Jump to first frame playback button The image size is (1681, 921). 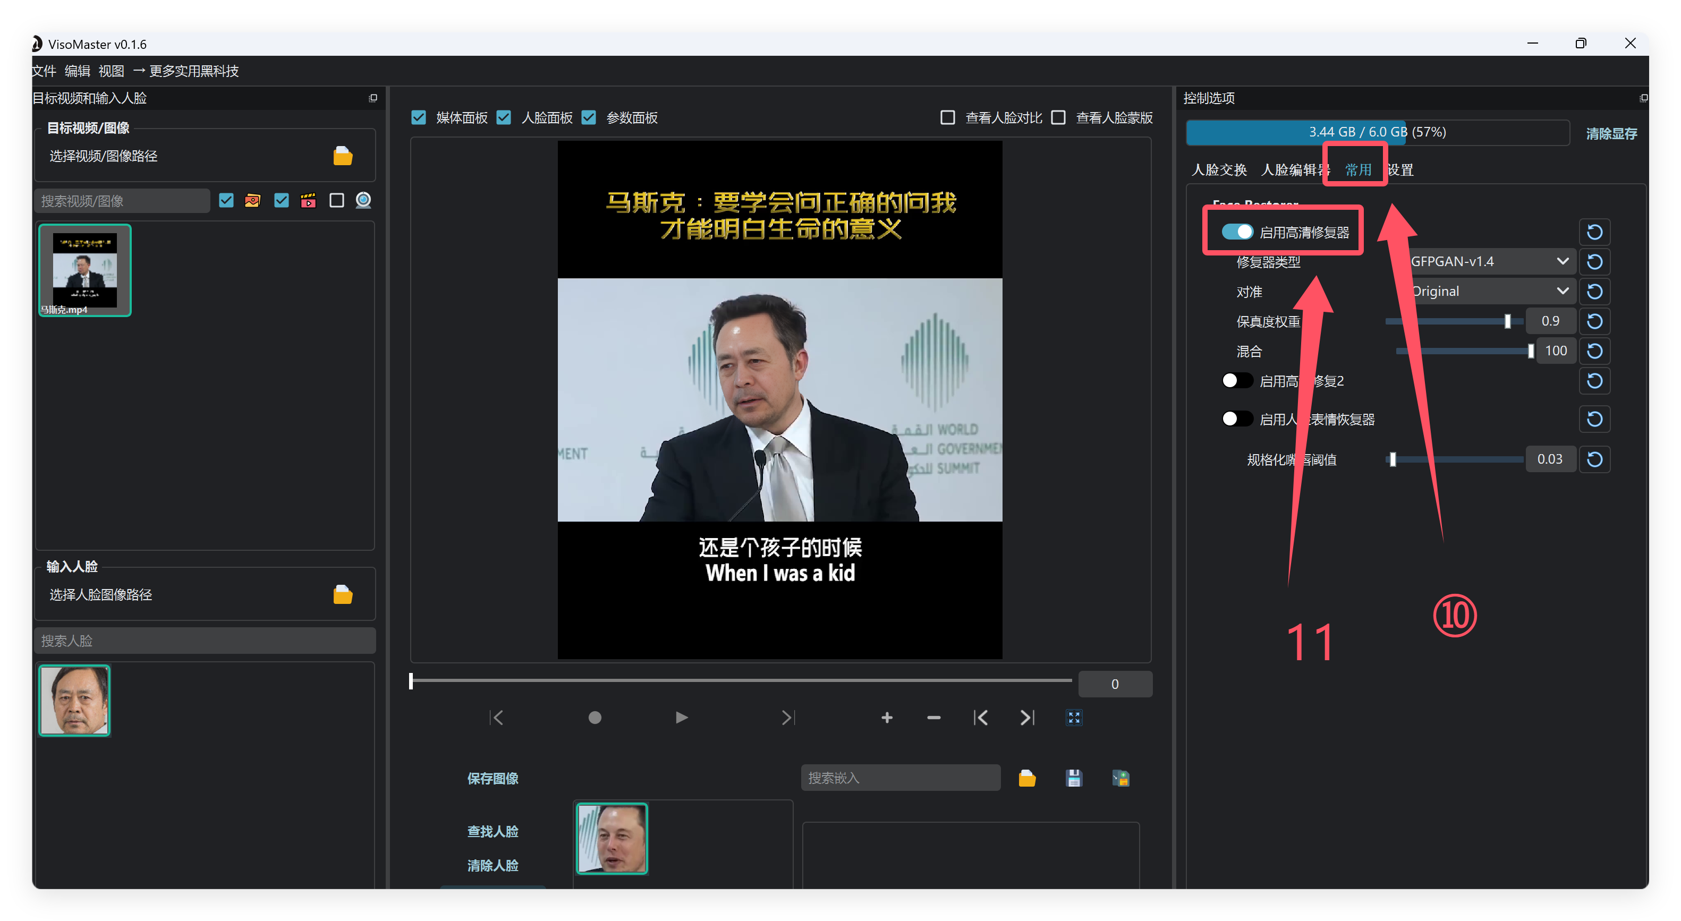(x=497, y=718)
